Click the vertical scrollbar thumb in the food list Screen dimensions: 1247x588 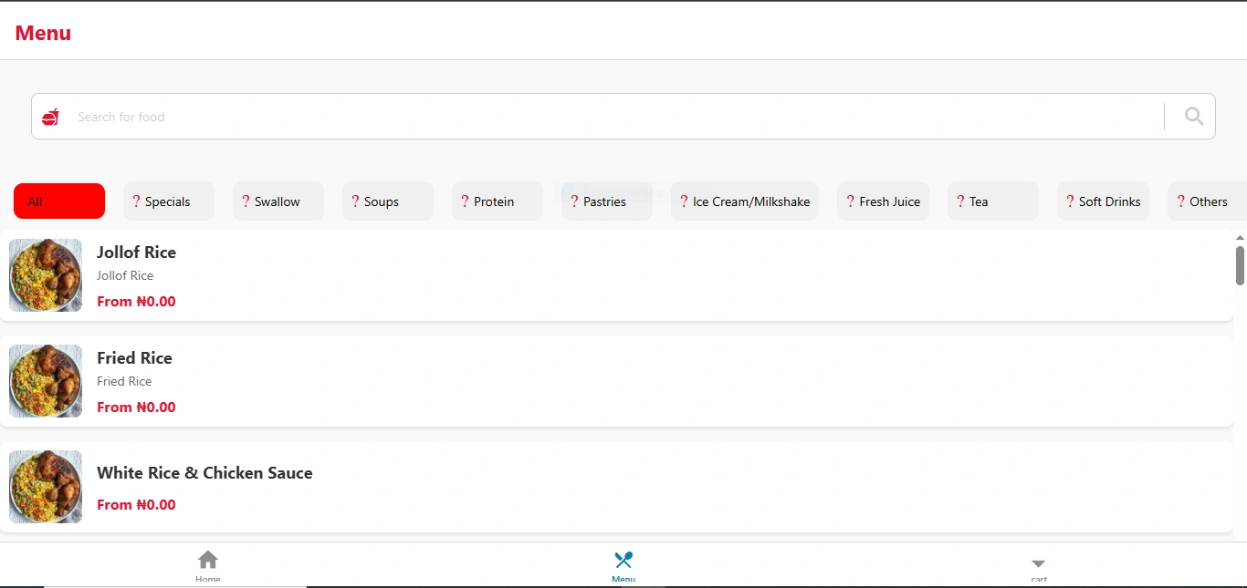tap(1240, 265)
